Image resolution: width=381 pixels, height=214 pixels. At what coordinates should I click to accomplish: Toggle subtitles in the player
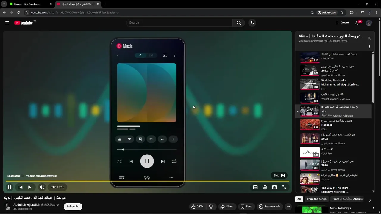click(x=255, y=187)
